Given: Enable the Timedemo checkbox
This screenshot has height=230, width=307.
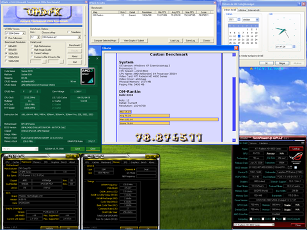Looking at the screenshot, I should [68, 32].
